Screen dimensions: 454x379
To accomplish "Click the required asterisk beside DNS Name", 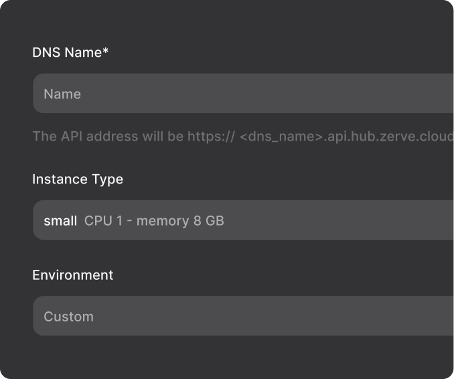I will click(106, 51).
